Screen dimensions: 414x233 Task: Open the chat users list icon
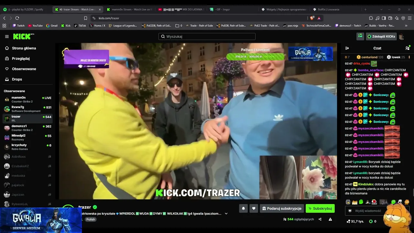click(407, 48)
